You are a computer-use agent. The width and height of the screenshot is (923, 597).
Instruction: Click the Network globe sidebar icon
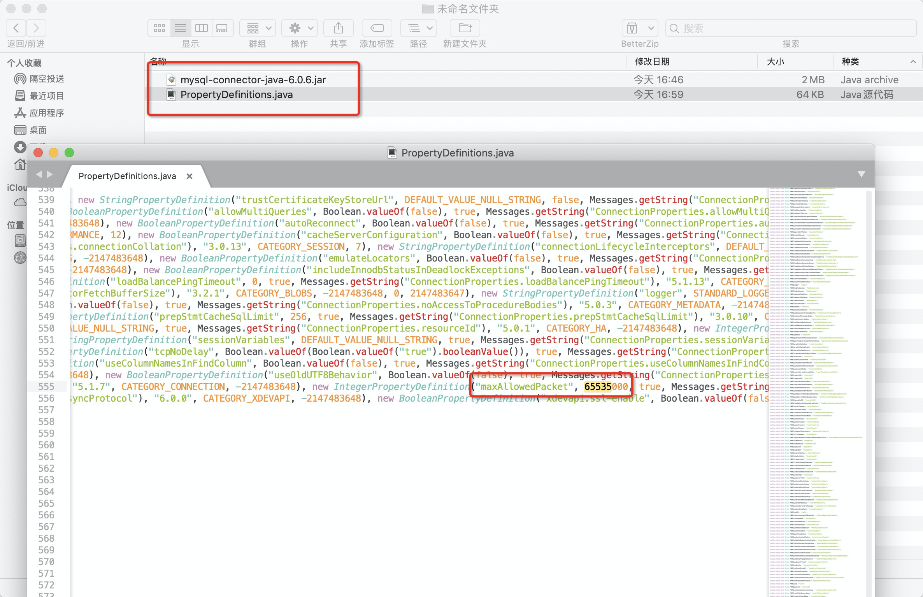tap(20, 258)
